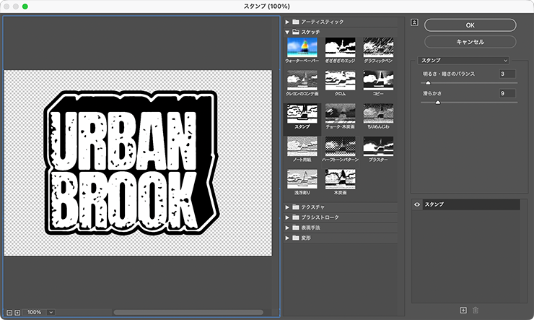Image resolution: width=534 pixels, height=320 pixels.
Task: Expand the テクスチャ filter folder
Action: tap(288, 207)
